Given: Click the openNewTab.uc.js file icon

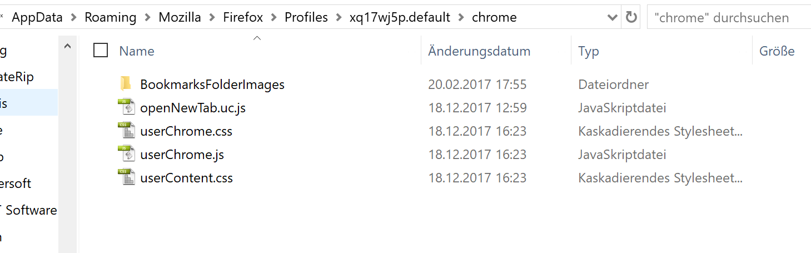Looking at the screenshot, I should point(126,107).
